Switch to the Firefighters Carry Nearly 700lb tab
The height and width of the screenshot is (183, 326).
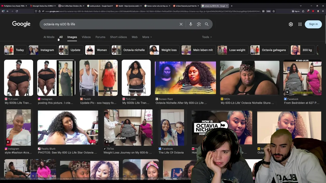14,6
